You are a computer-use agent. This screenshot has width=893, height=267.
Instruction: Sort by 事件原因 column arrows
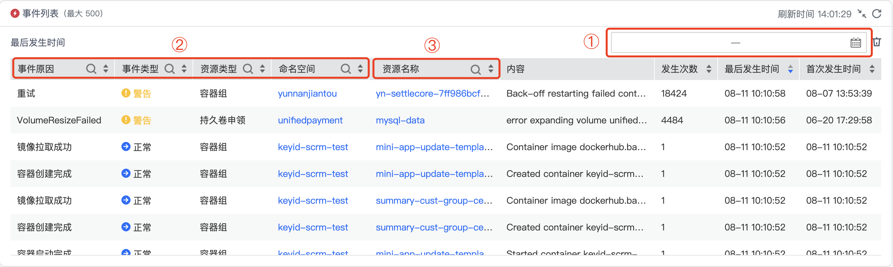coord(106,69)
